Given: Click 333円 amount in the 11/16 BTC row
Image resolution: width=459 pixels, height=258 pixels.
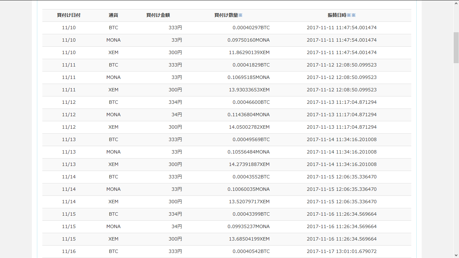Looking at the screenshot, I should pyautogui.click(x=175, y=251).
